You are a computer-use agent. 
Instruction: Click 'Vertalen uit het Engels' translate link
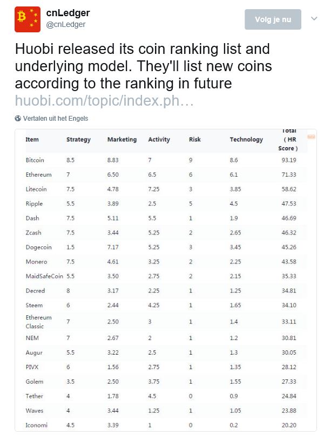point(55,119)
